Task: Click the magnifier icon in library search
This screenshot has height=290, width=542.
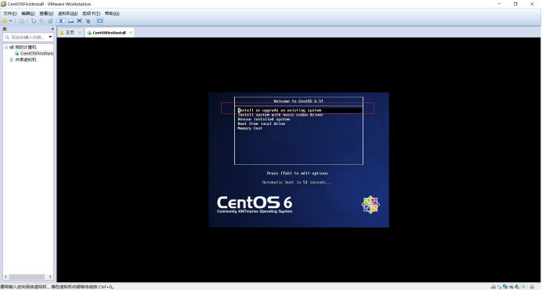Action: click(7, 37)
